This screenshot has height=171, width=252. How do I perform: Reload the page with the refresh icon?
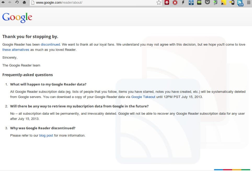17,2
